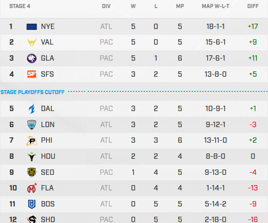The width and height of the screenshot is (268, 223).
Task: Click the SEO team logo icon
Action: pyautogui.click(x=33, y=173)
